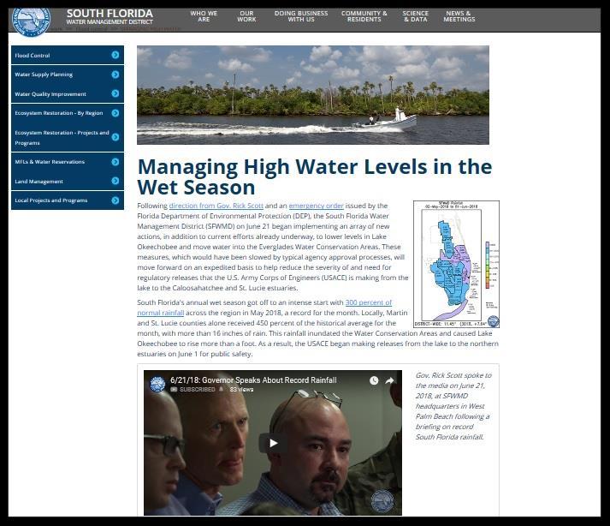Expand the Water Quality Improvement sidebar section
This screenshot has height=526, width=610.
[x=50, y=94]
